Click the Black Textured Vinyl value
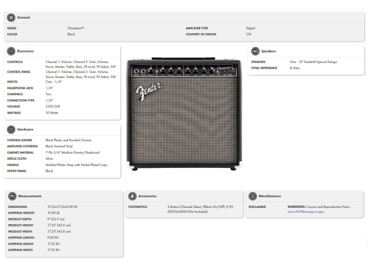The width and height of the screenshot is (368, 271). click(59, 146)
